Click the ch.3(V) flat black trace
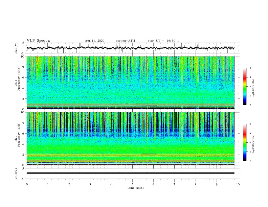This screenshot has height=207, width=268. coord(131,173)
